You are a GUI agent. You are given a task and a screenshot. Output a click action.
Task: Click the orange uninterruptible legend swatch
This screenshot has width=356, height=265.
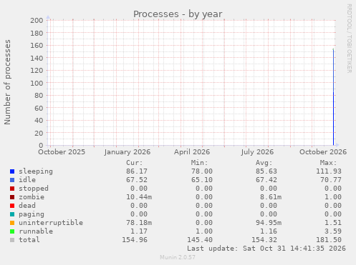click(x=12, y=223)
